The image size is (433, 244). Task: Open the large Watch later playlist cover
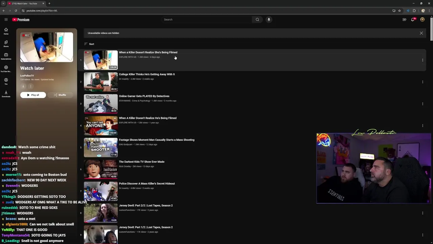(47, 47)
